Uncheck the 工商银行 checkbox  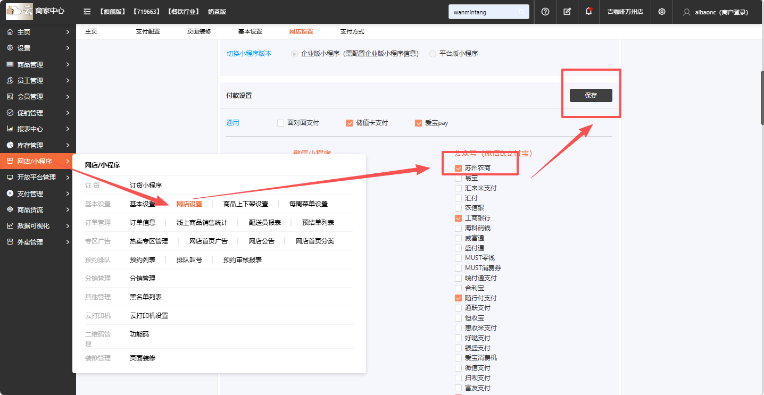click(458, 218)
